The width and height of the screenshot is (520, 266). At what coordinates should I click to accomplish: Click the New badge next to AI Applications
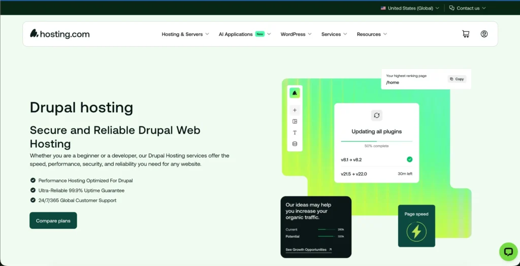[260, 34]
